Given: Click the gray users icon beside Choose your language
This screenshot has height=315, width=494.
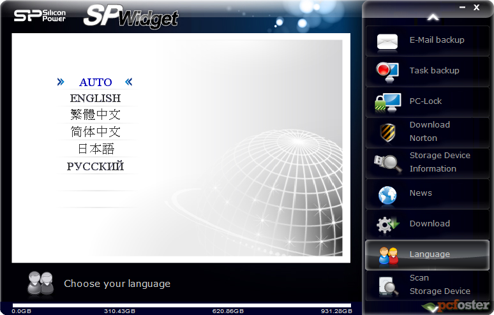Looking at the screenshot, I should coord(40,283).
